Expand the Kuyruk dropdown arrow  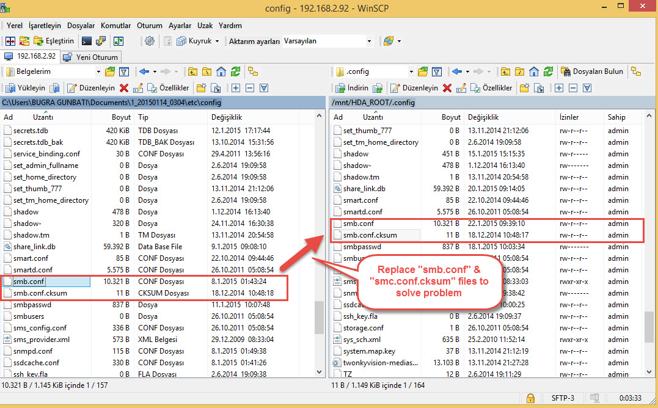pyautogui.click(x=217, y=41)
